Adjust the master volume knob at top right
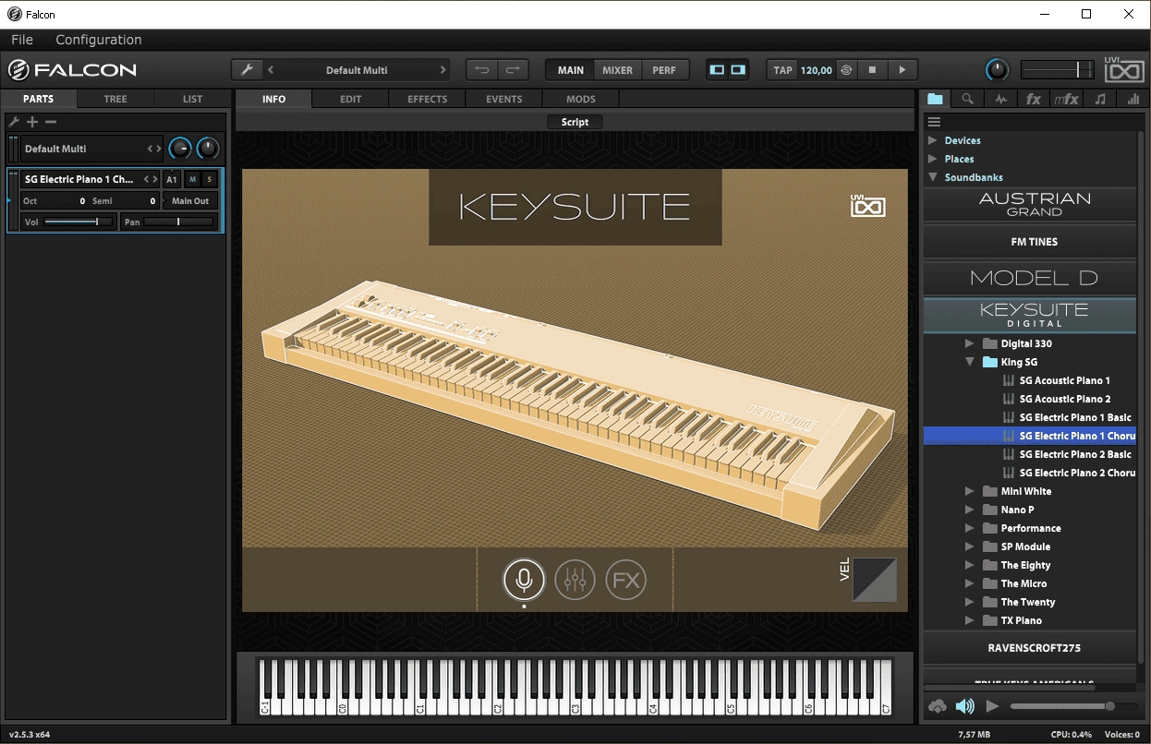The width and height of the screenshot is (1151, 744). [x=997, y=70]
